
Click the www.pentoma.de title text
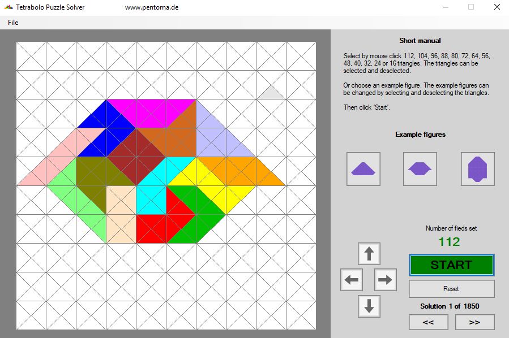[152, 7]
